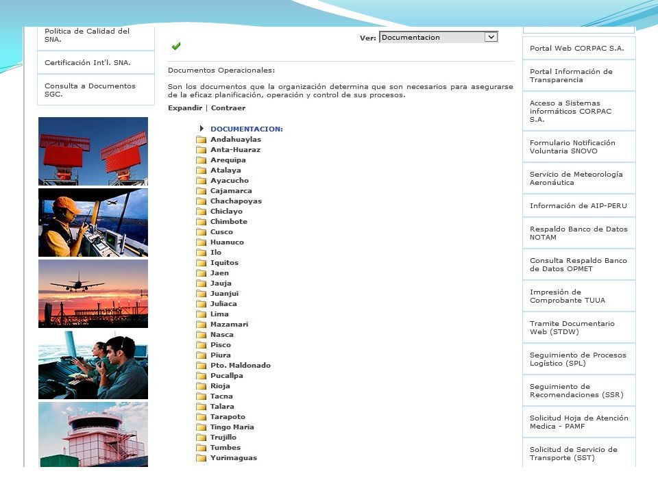Open Consulta Respaldo Banco de Datos OPMET
This screenshot has height=493, width=658.
pyautogui.click(x=579, y=264)
